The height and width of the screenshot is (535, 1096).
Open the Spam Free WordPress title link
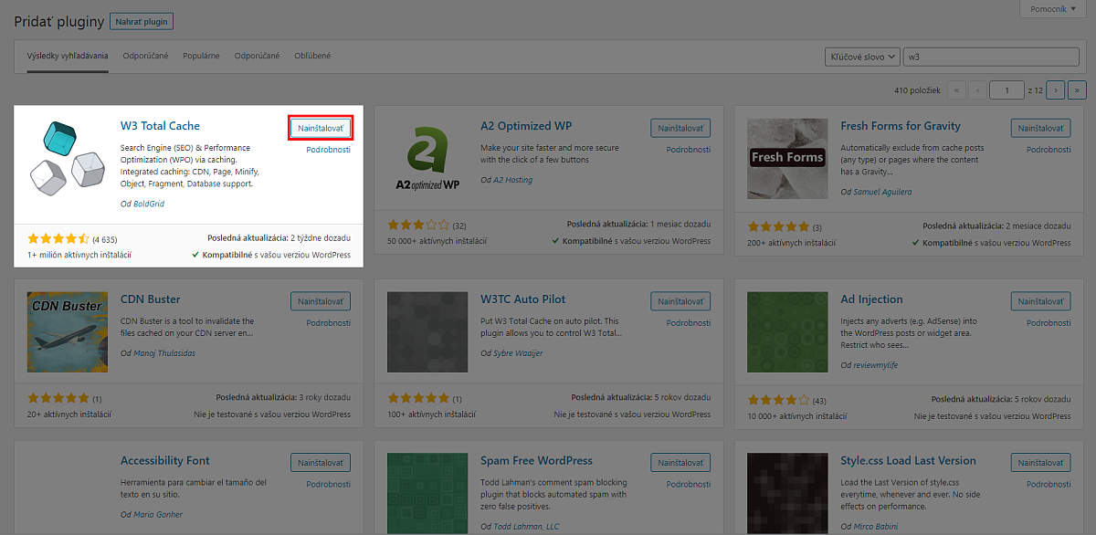536,461
